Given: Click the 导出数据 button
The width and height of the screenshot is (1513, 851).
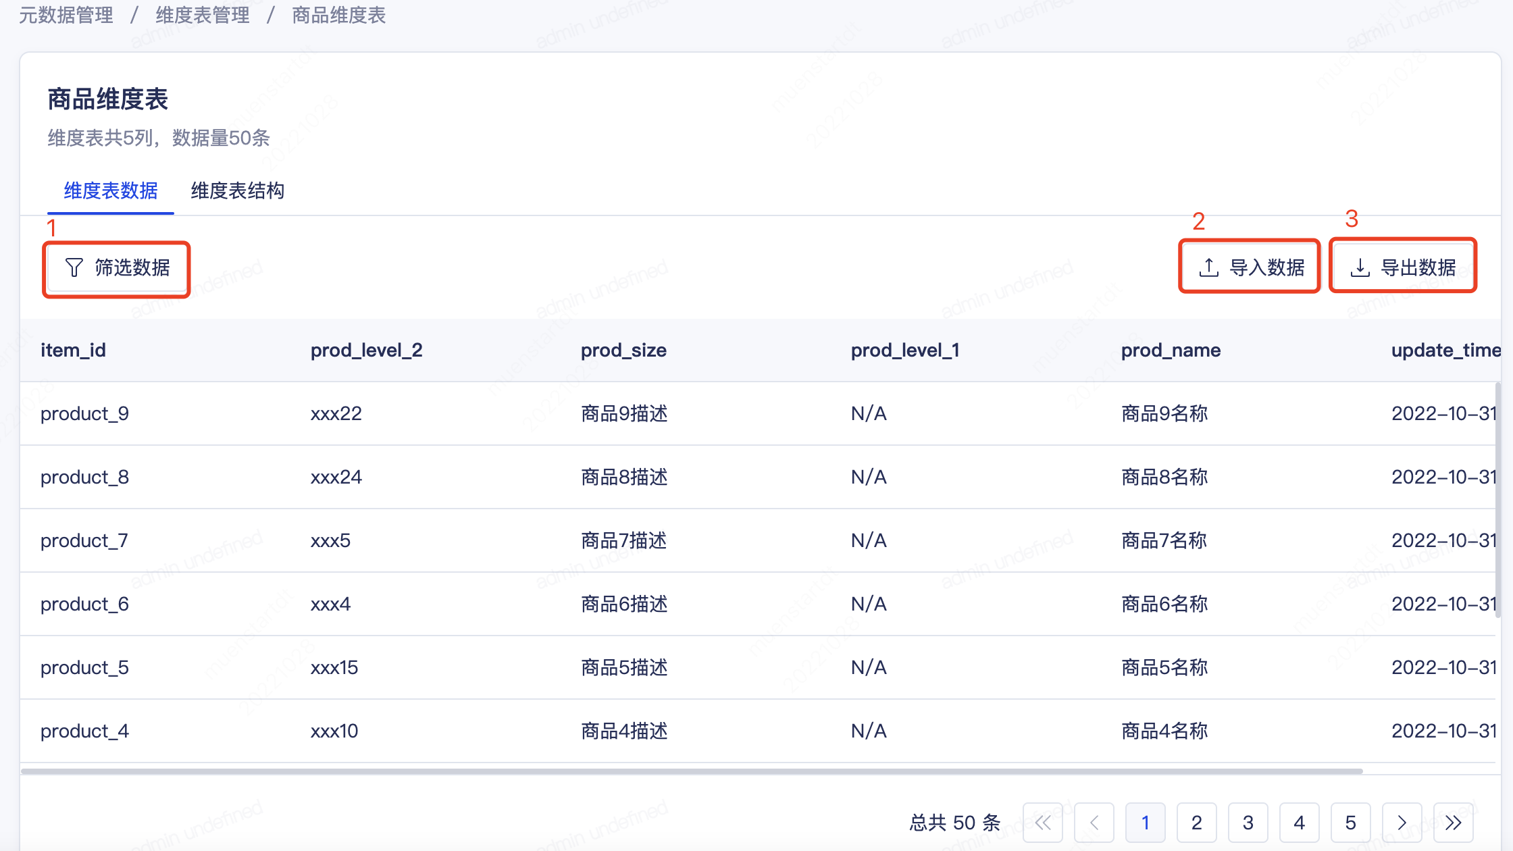Looking at the screenshot, I should click(x=1403, y=267).
